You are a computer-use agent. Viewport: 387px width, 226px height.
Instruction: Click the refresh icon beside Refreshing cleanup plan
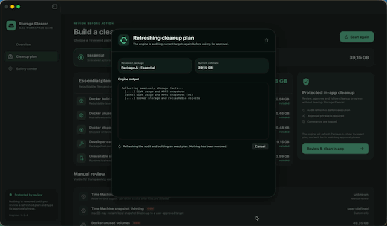(x=123, y=40)
